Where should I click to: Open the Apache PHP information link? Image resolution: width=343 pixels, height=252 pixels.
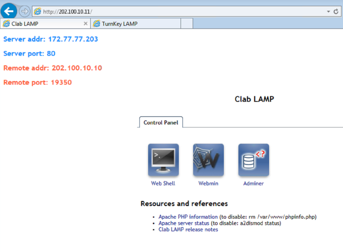tap(188, 217)
